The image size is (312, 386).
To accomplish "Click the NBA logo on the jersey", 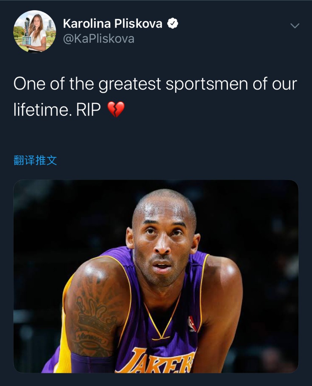I will [191, 323].
